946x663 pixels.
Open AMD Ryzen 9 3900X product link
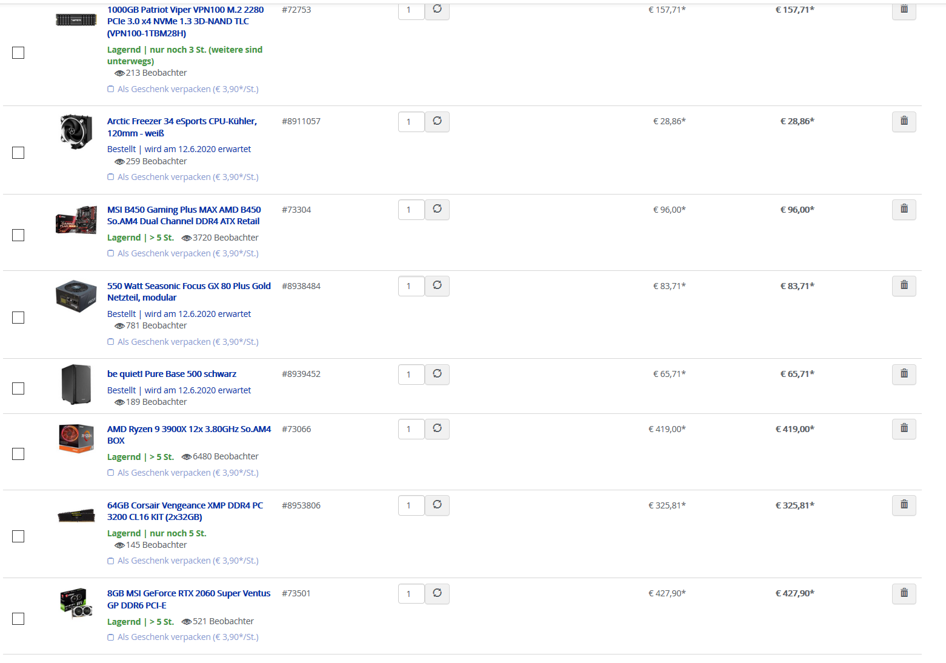pos(189,435)
